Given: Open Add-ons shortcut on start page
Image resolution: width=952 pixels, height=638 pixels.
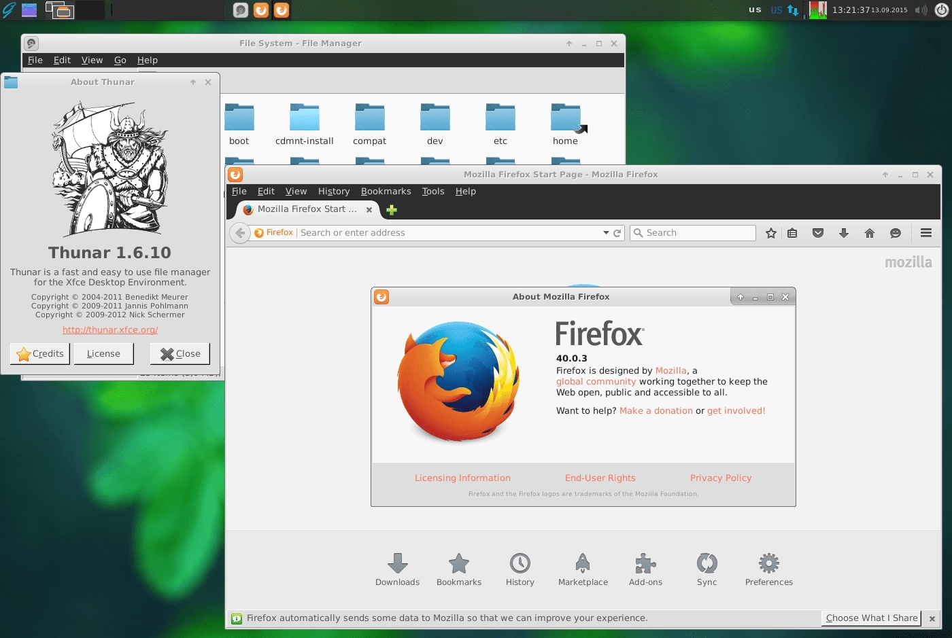Looking at the screenshot, I should pos(645,569).
